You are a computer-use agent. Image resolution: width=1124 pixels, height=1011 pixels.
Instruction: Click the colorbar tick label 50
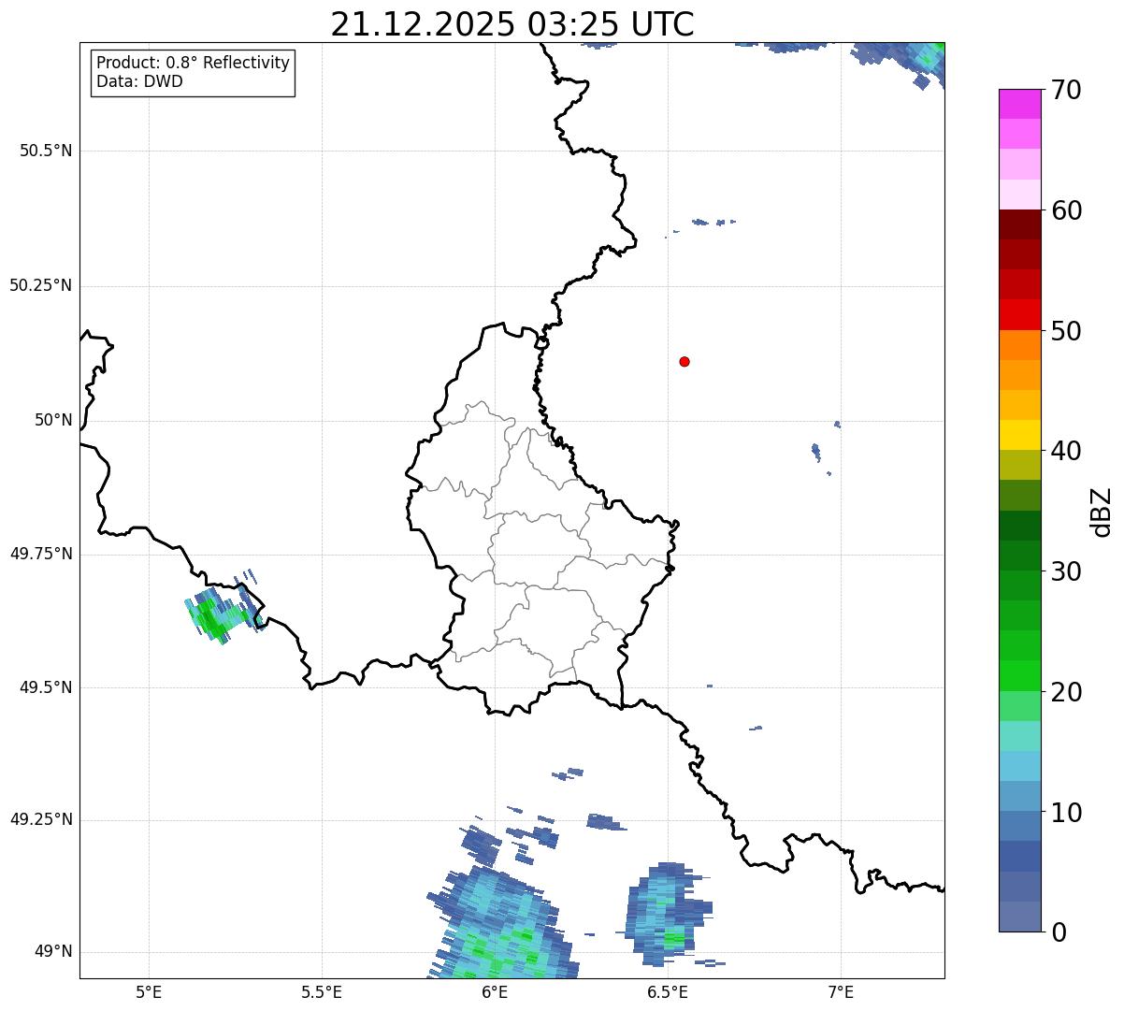(1065, 331)
